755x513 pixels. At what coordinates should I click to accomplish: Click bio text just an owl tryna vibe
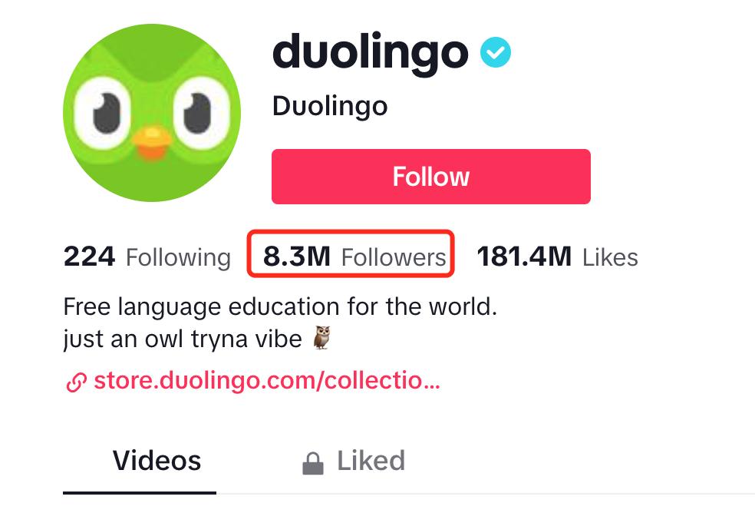click(x=183, y=339)
